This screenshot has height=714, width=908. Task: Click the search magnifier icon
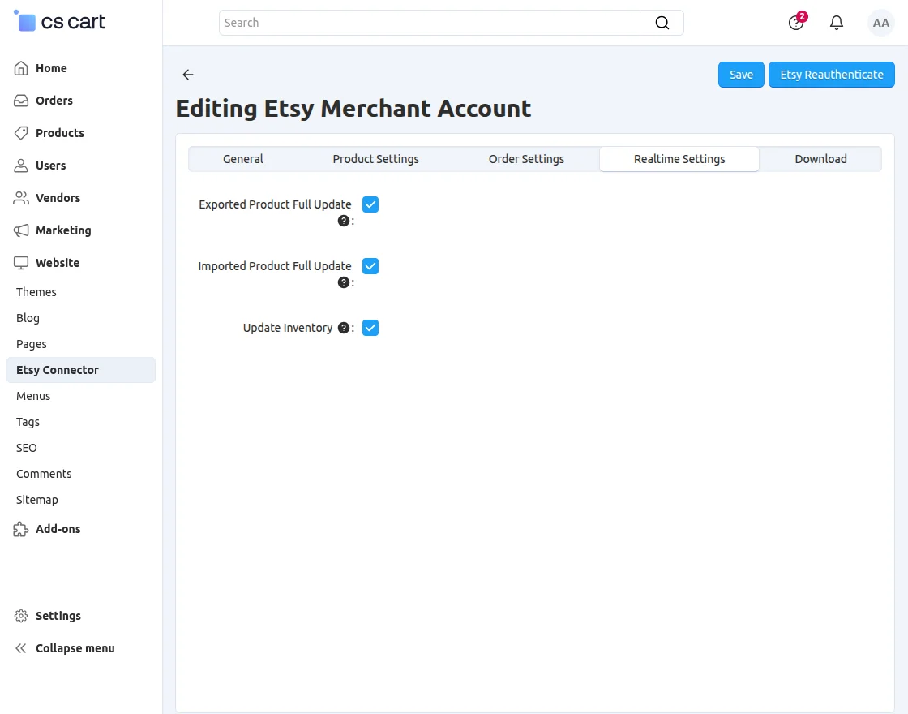(662, 23)
